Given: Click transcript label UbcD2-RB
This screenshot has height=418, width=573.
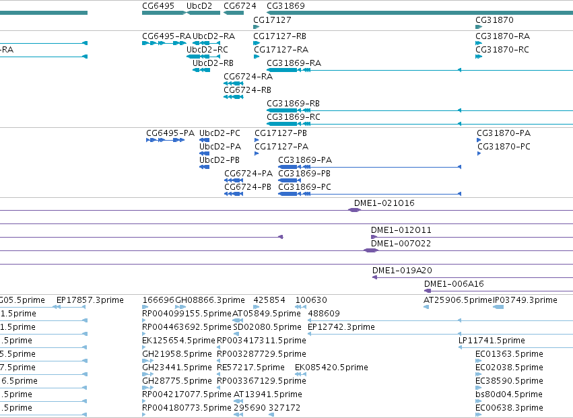Looking at the screenshot, I should [x=213, y=63].
